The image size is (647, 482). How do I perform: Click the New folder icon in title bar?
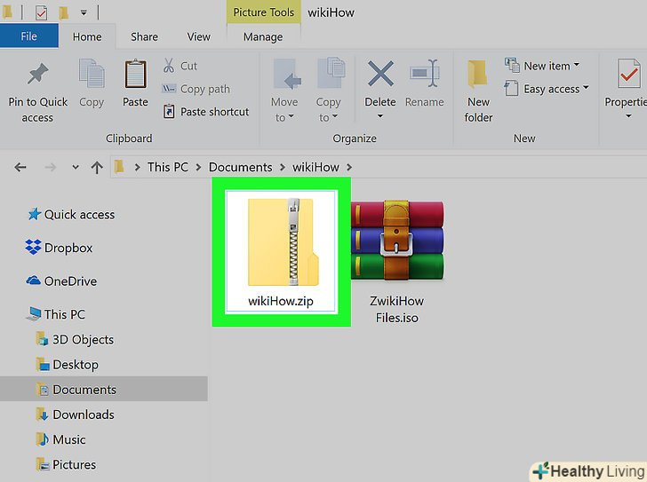(x=63, y=12)
